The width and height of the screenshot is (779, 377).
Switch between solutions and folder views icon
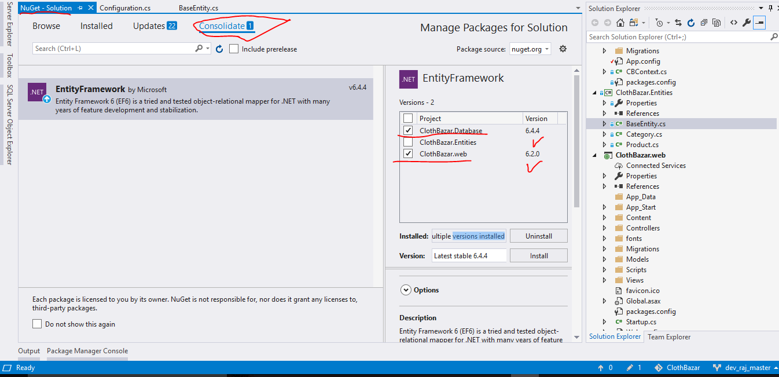point(634,23)
